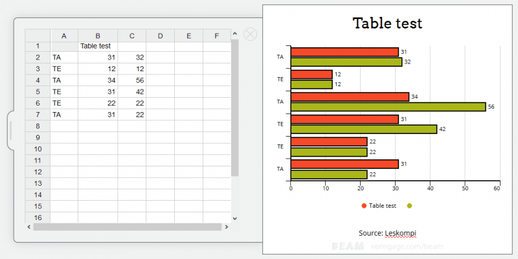518x259 pixels.
Task: Click the horizontal scrollbar thumb
Action: tap(127, 227)
